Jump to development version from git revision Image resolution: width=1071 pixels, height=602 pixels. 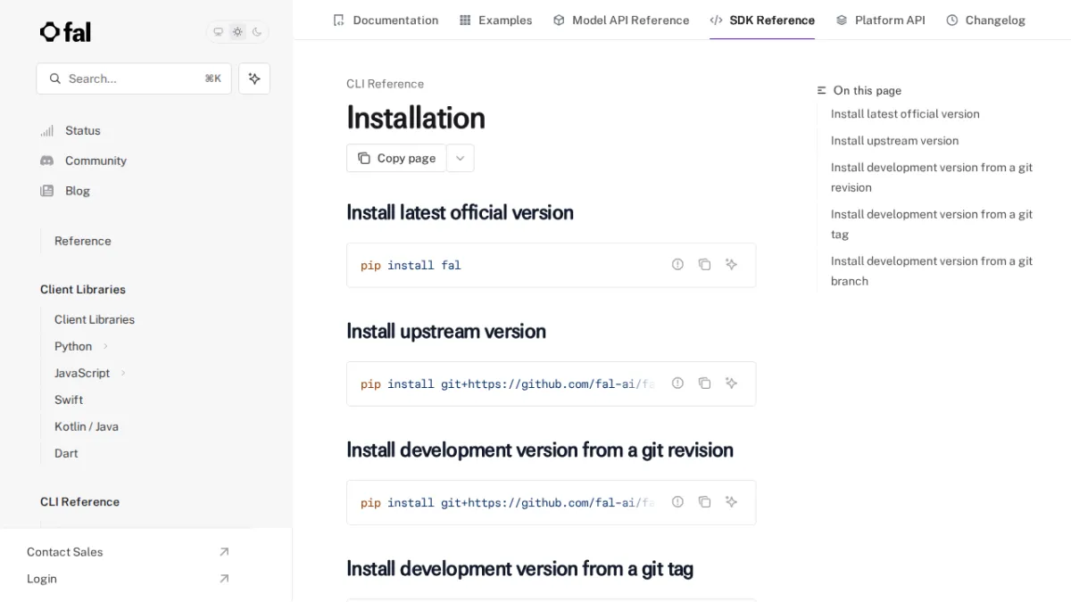tap(932, 177)
